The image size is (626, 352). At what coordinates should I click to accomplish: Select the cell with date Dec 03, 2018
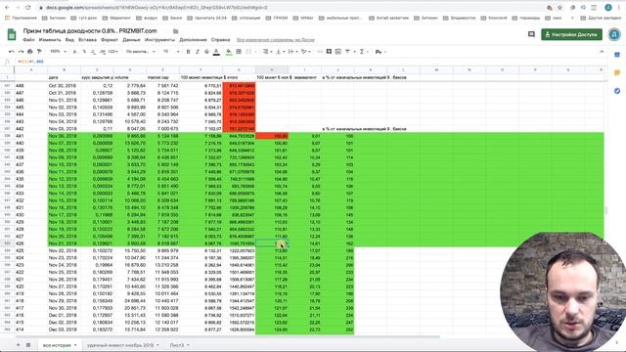[x=64, y=330]
